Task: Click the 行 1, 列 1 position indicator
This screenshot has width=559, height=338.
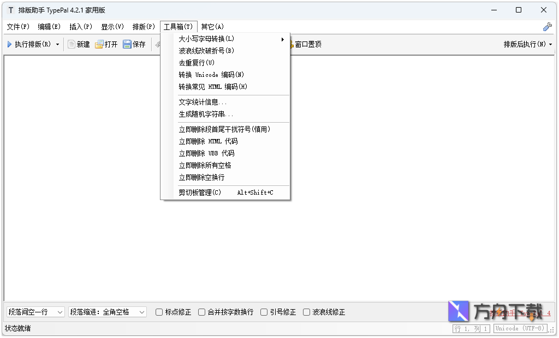Action: coord(471,328)
